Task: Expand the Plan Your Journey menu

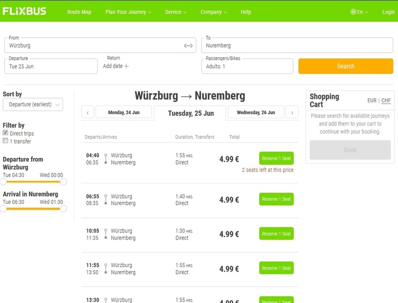Action: pos(128,12)
